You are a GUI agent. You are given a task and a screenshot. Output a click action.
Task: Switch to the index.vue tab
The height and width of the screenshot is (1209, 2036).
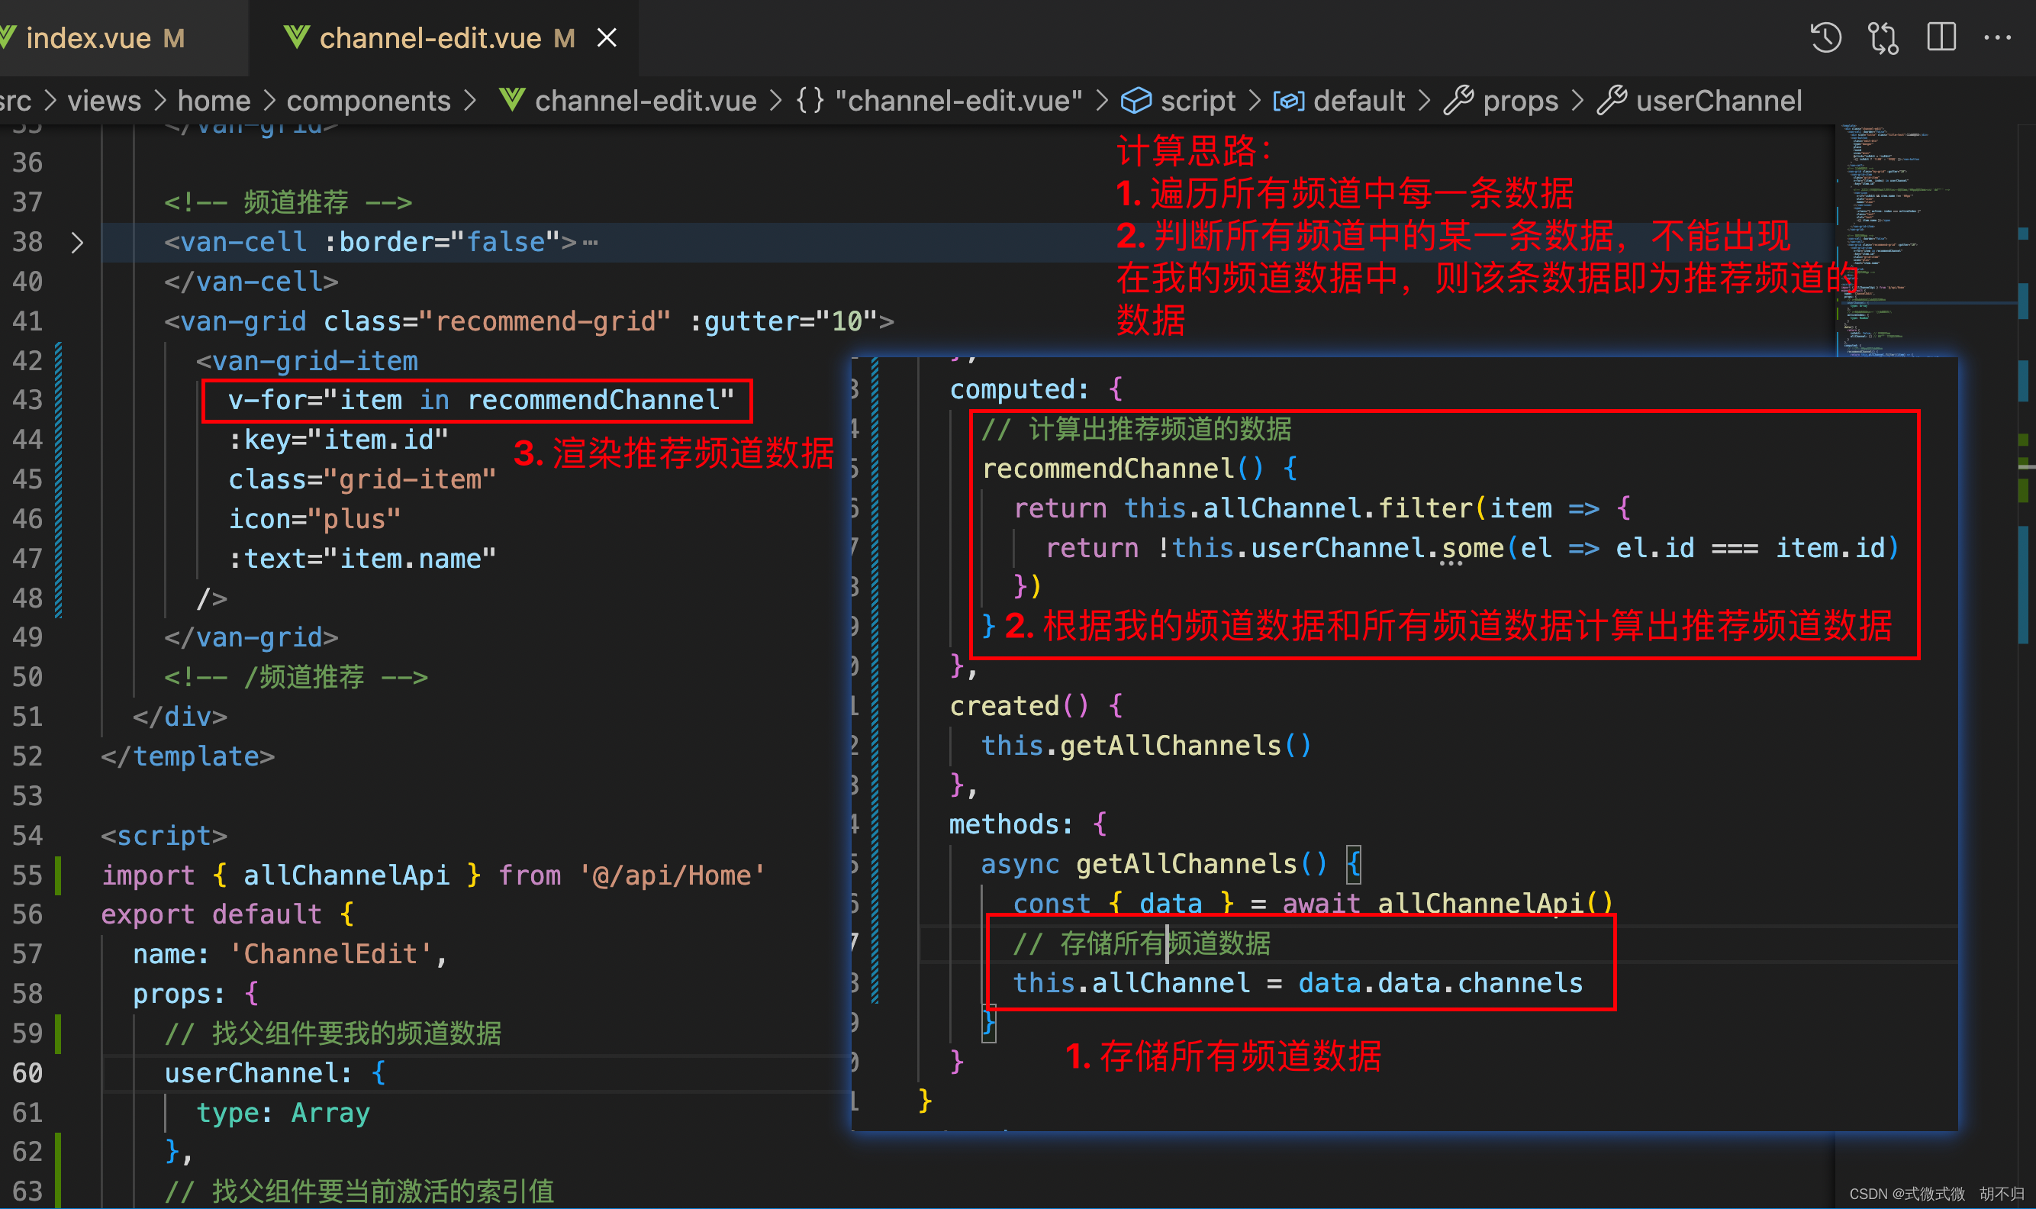[x=88, y=38]
